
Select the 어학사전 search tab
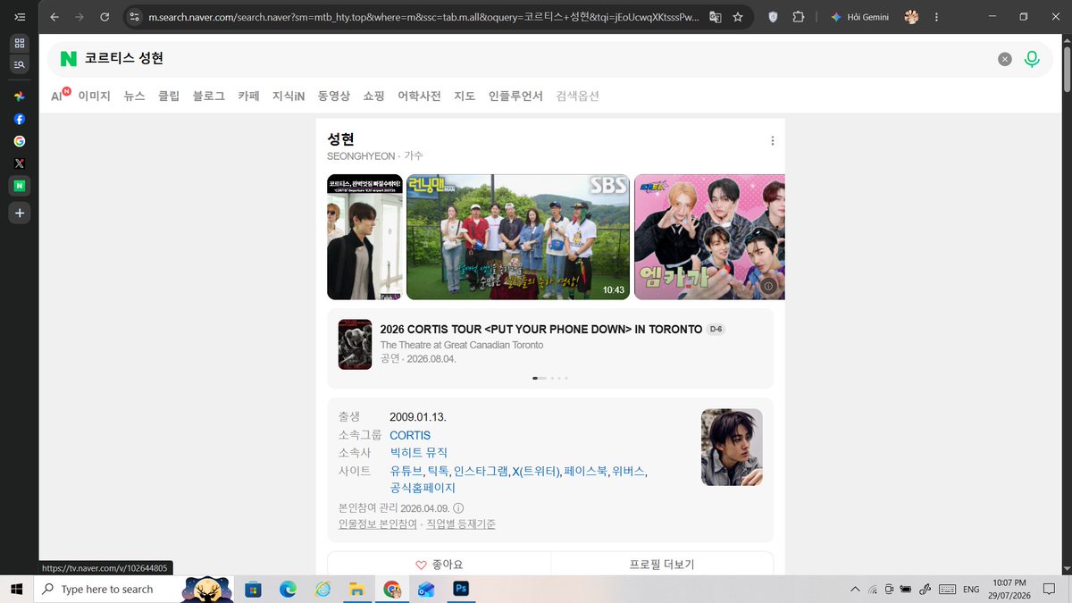click(x=419, y=96)
